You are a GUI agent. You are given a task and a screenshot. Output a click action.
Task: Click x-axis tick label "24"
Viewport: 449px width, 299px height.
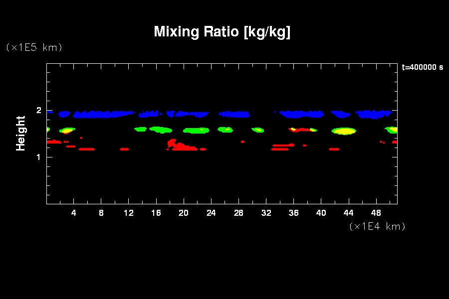pos(211,213)
